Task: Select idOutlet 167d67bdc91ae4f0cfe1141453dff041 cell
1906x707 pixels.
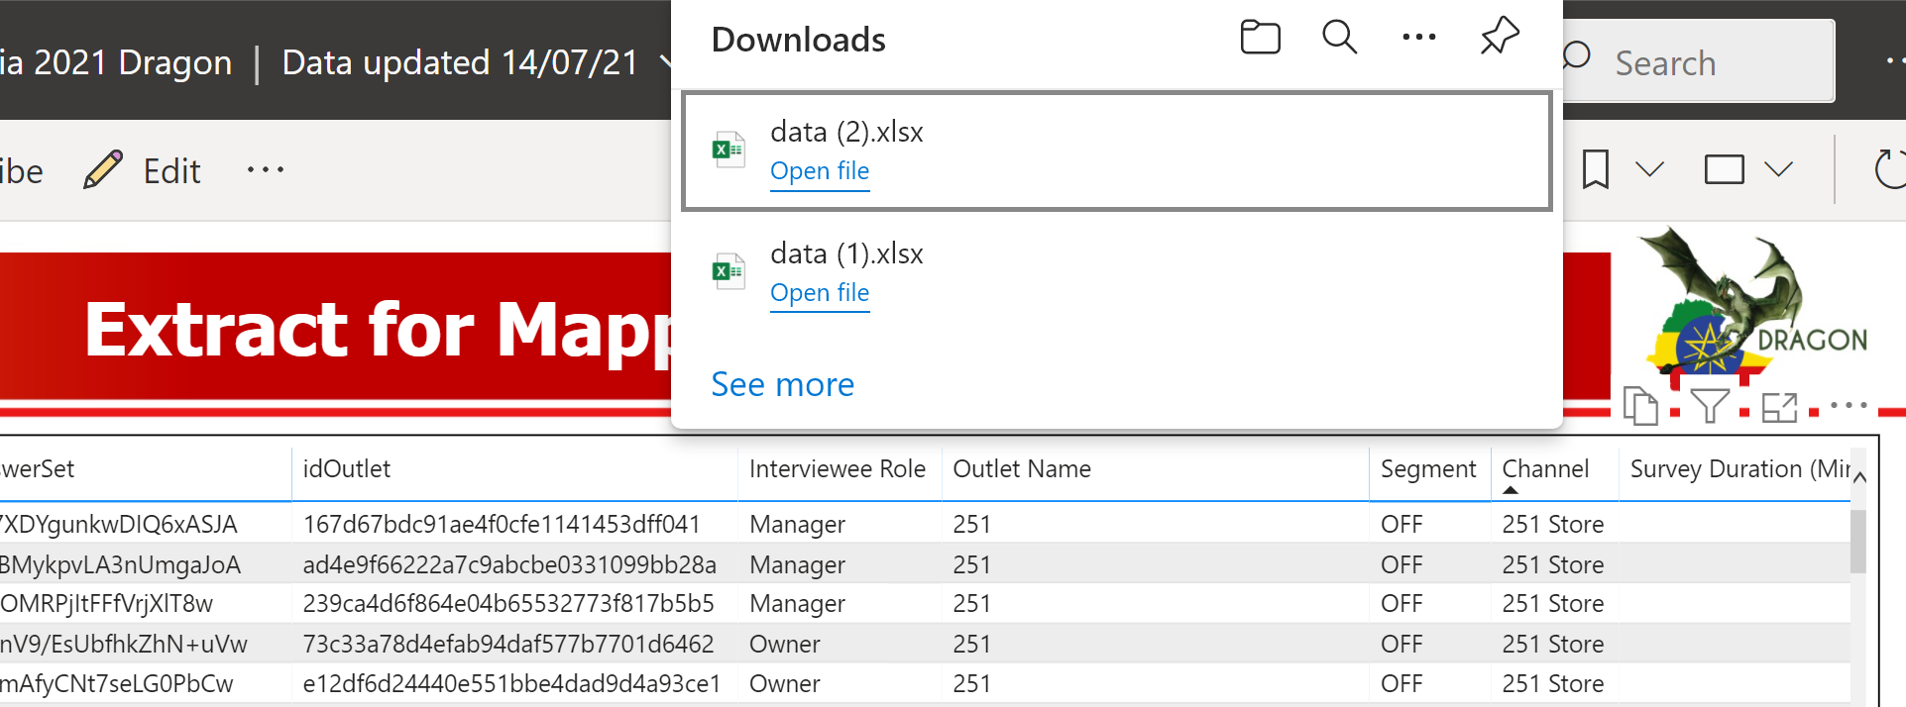Action: coord(514,524)
